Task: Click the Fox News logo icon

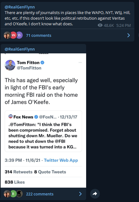Action: pyautogui.click(x=11, y=116)
